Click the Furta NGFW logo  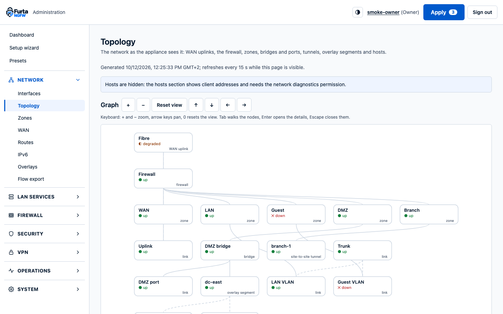(x=17, y=12)
